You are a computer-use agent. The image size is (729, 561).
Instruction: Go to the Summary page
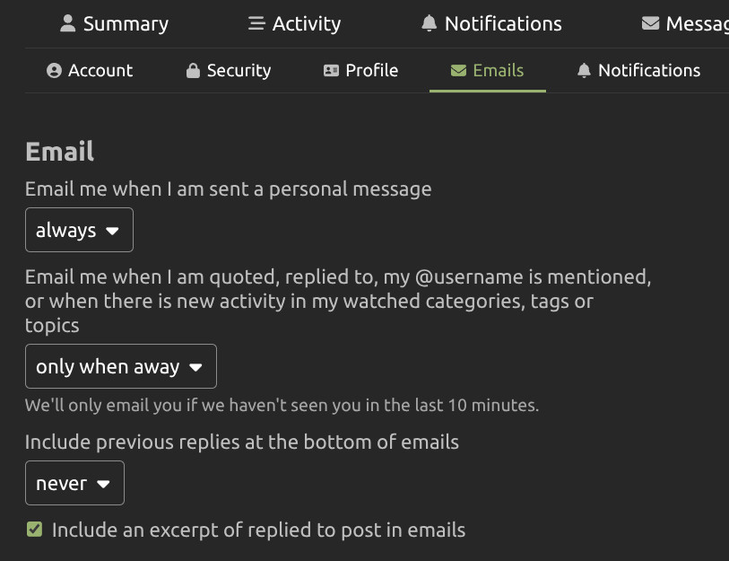[x=125, y=24]
